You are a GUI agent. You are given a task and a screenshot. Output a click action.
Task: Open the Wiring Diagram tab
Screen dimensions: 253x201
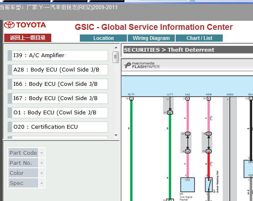(x=151, y=38)
